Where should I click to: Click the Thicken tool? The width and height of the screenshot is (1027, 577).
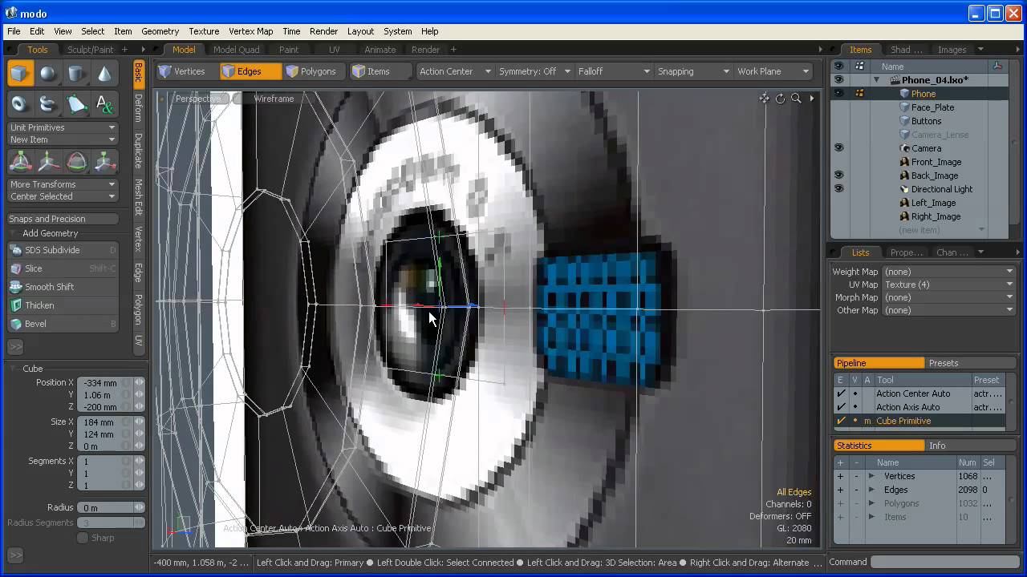click(63, 305)
